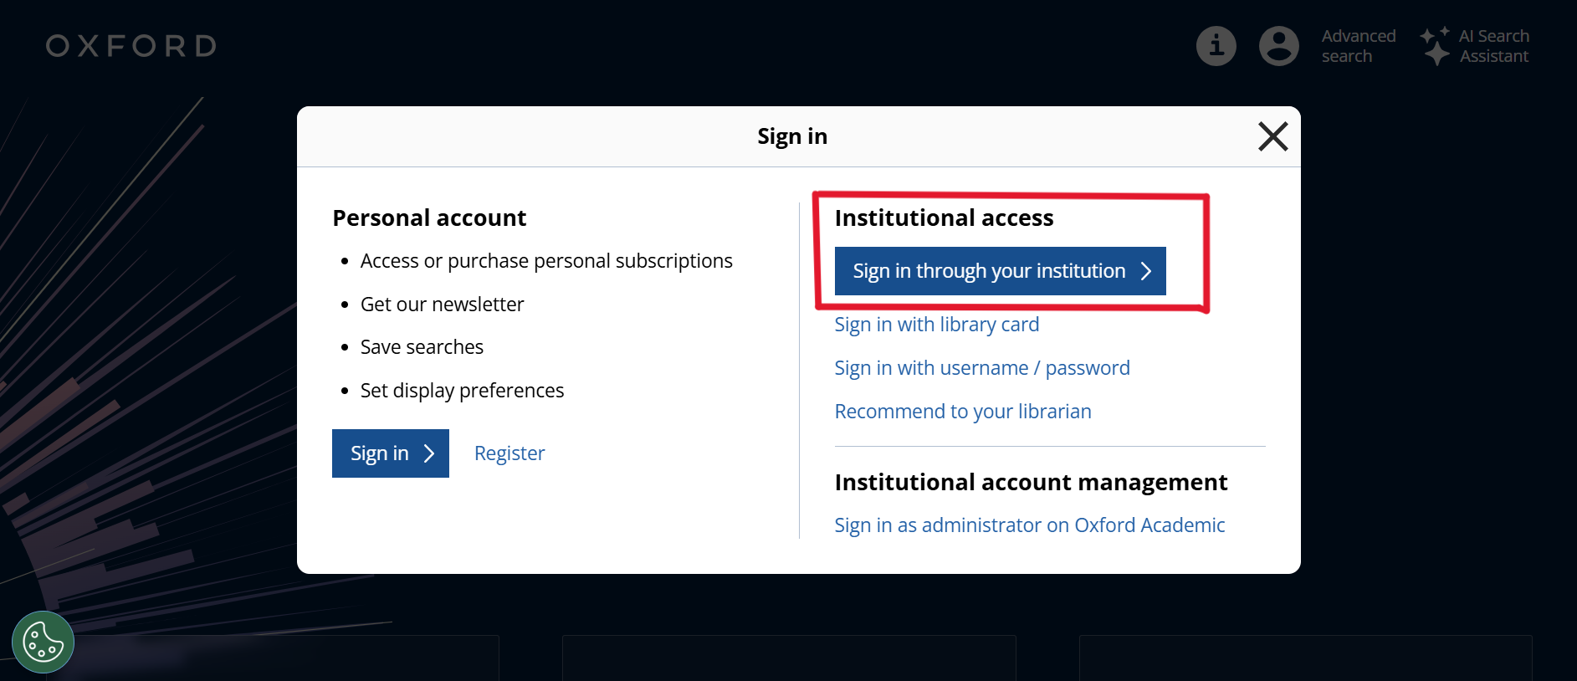Click the Sign in dialog title
Screen dimensions: 1577x681
coord(791,136)
